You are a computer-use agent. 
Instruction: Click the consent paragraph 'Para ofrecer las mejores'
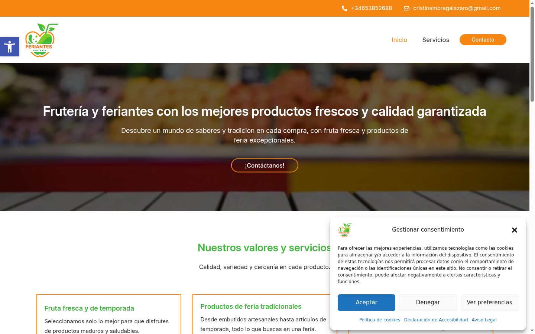tap(426, 265)
